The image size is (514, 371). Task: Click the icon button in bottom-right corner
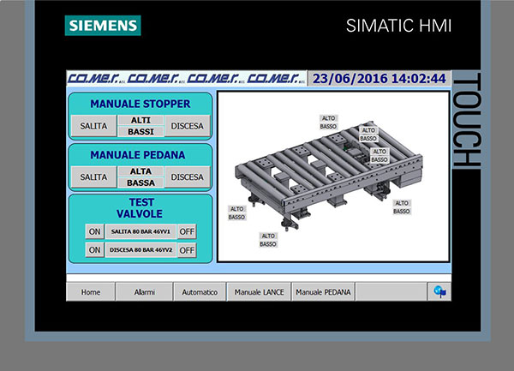(439, 292)
